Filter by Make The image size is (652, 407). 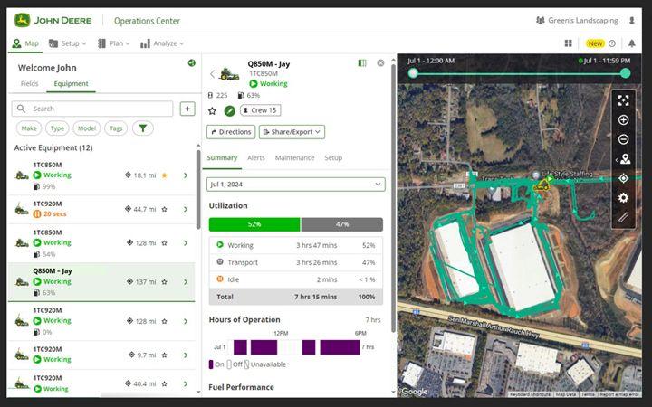click(29, 128)
